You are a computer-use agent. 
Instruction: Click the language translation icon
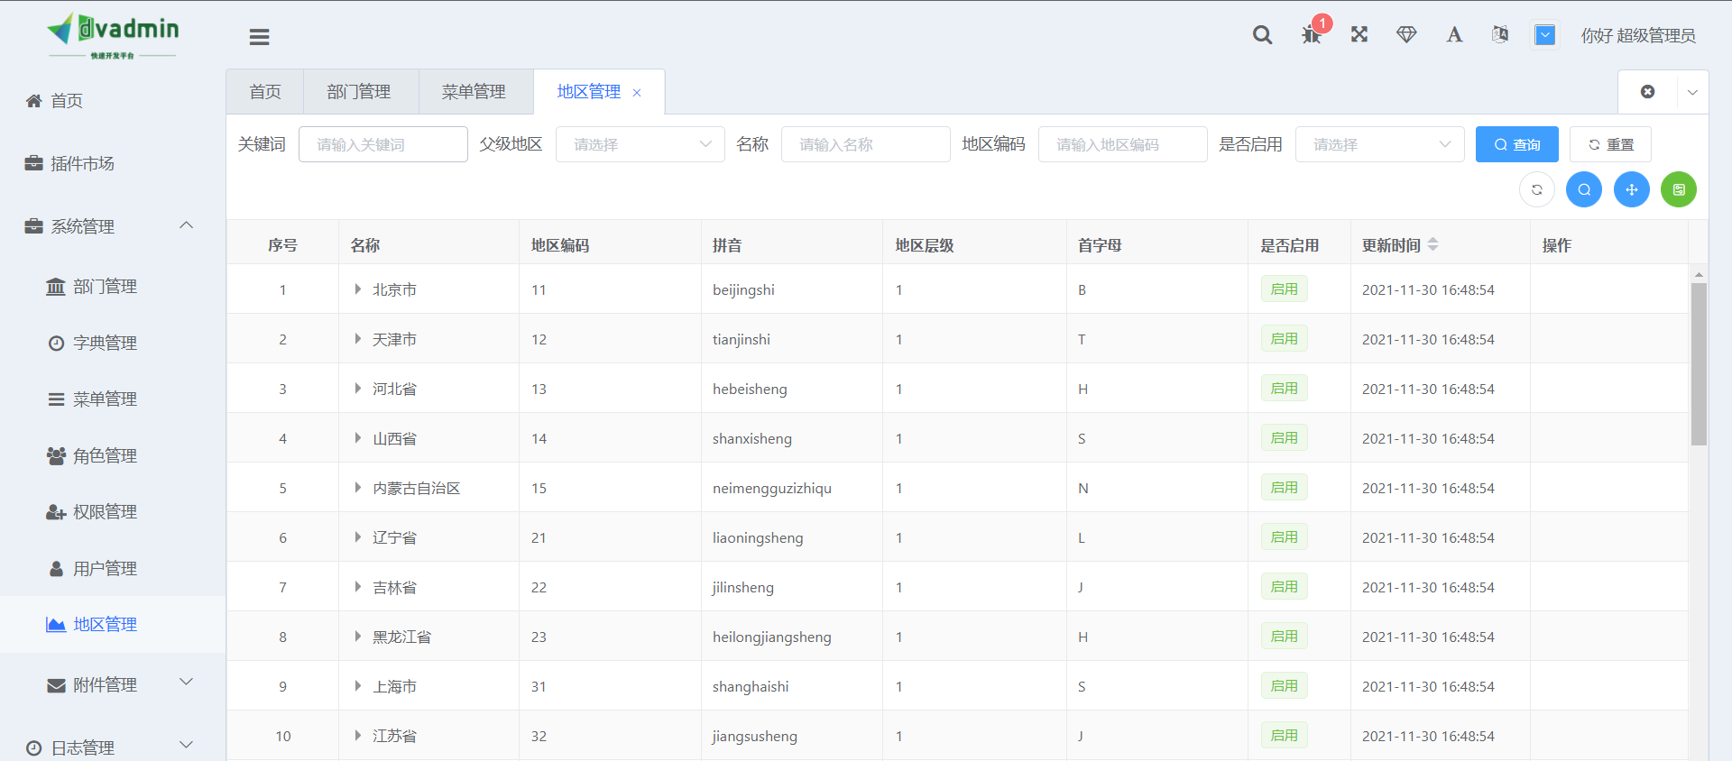click(1500, 34)
